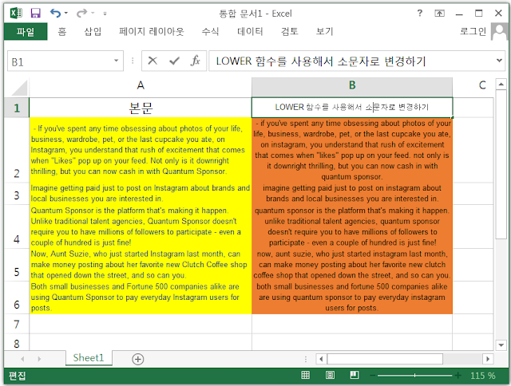Open ribbon display options icon
511x386 pixels.
(x=439, y=14)
